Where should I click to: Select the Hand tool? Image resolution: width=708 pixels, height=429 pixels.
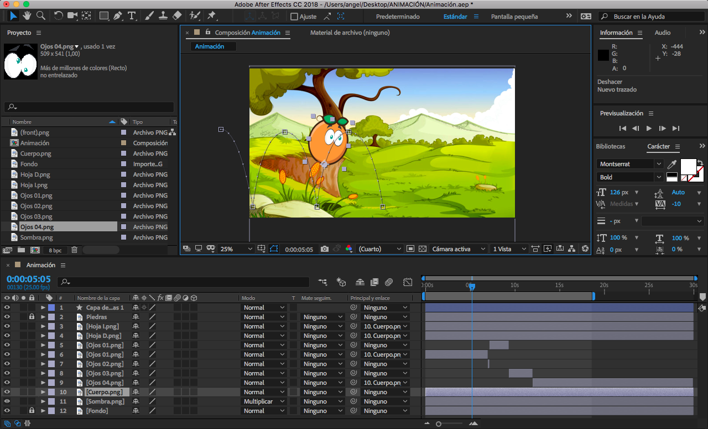[27, 16]
